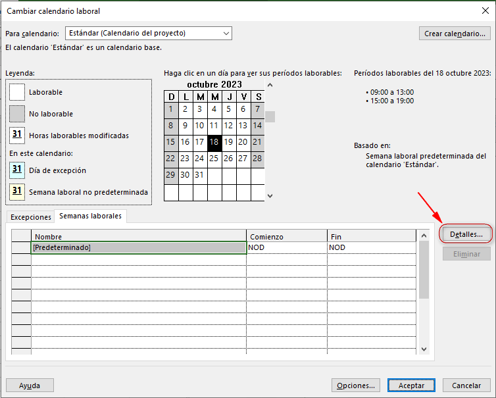The width and height of the screenshot is (496, 398).
Task: Select the Semanas laborales tab
Action: (90, 216)
